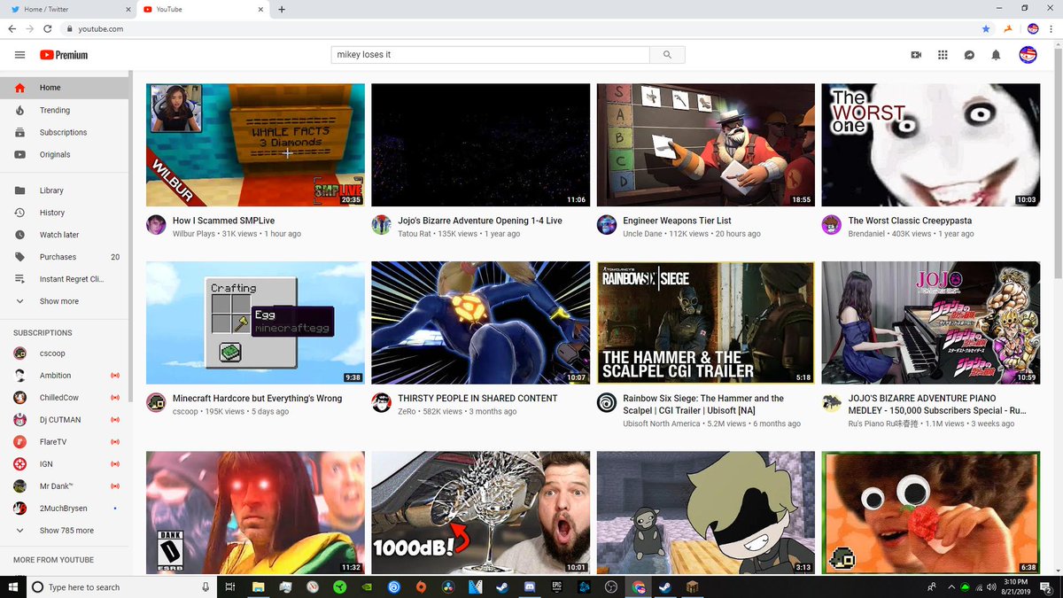Open a new browser tab
The height and width of the screenshot is (598, 1063).
click(x=282, y=9)
